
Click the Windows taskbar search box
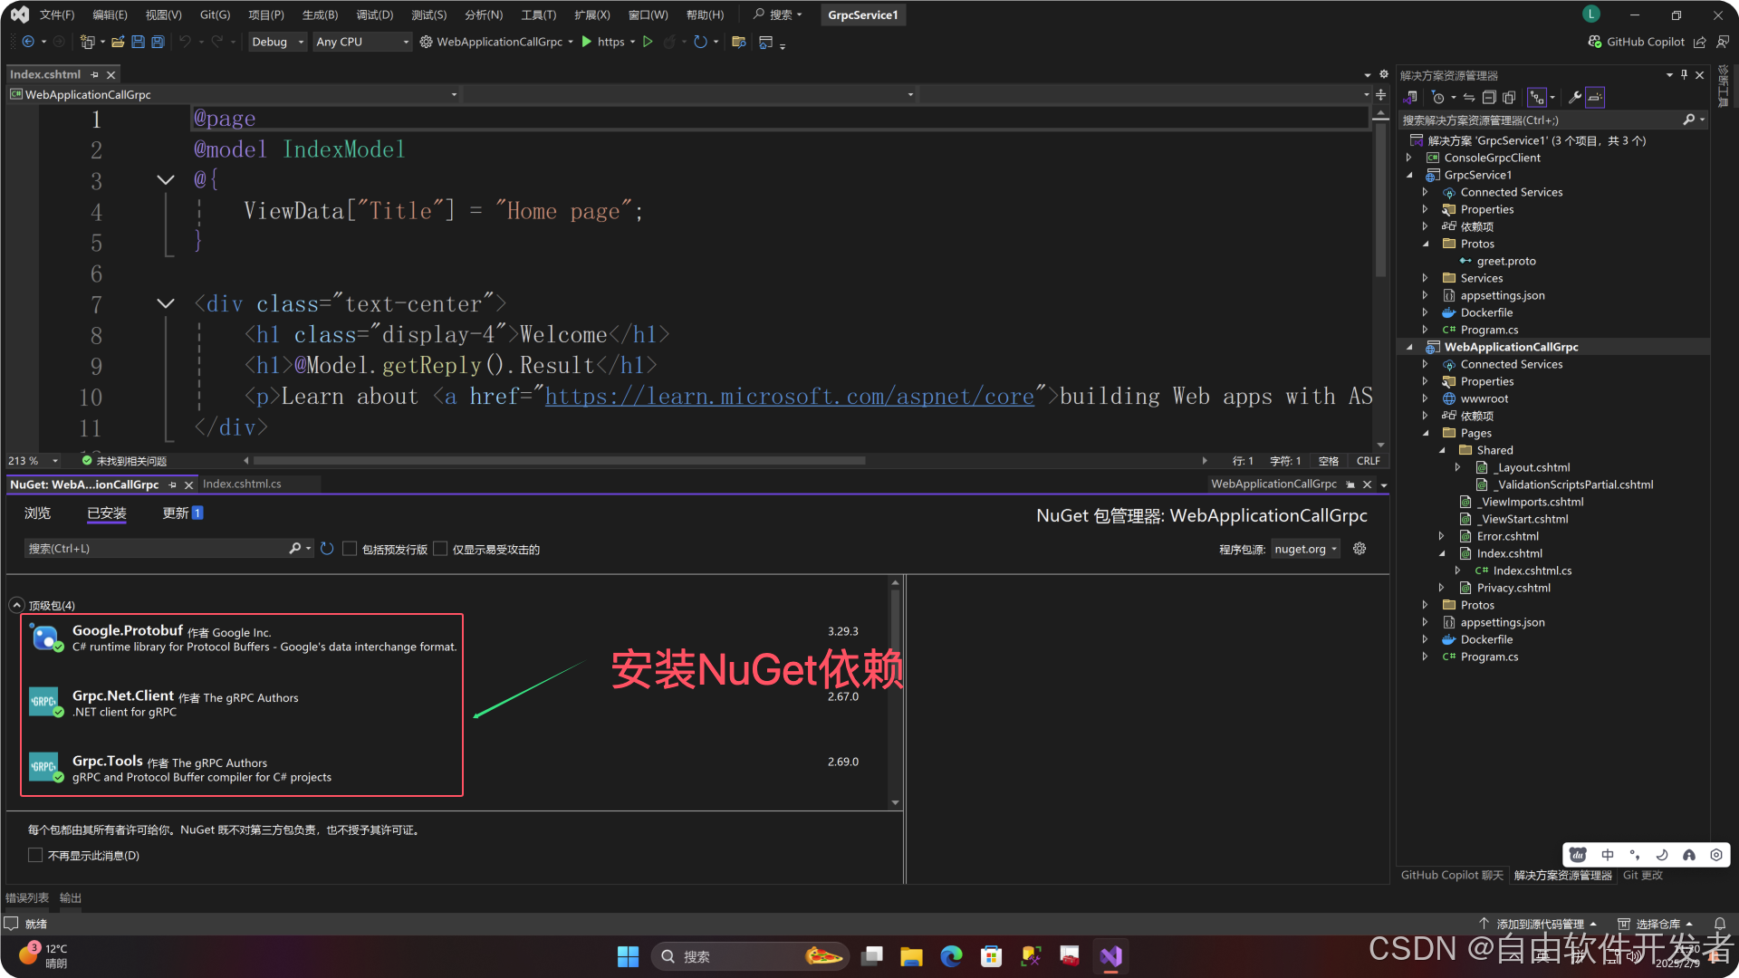(x=750, y=956)
